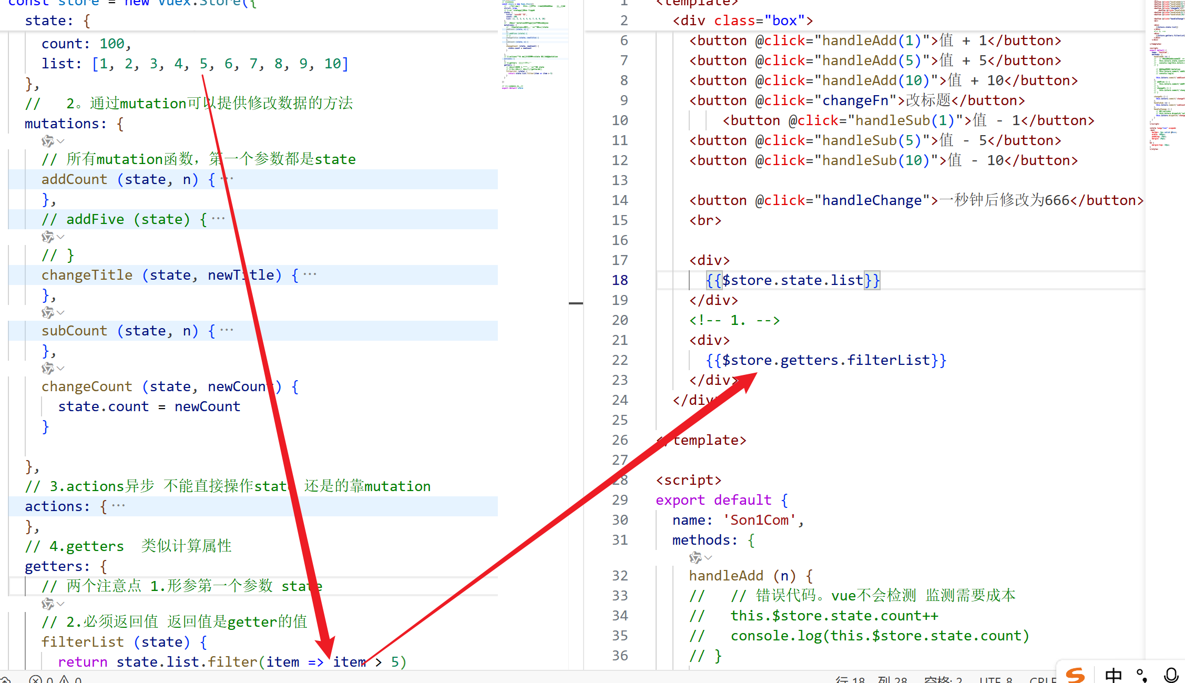The width and height of the screenshot is (1185, 683).
Task: Place cursor in {{$store.getters.filterList}} expression
Action: (825, 360)
